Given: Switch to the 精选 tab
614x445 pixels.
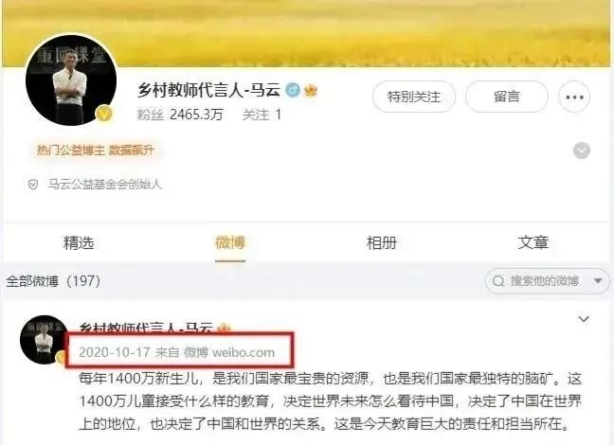Looking at the screenshot, I should 79,243.
